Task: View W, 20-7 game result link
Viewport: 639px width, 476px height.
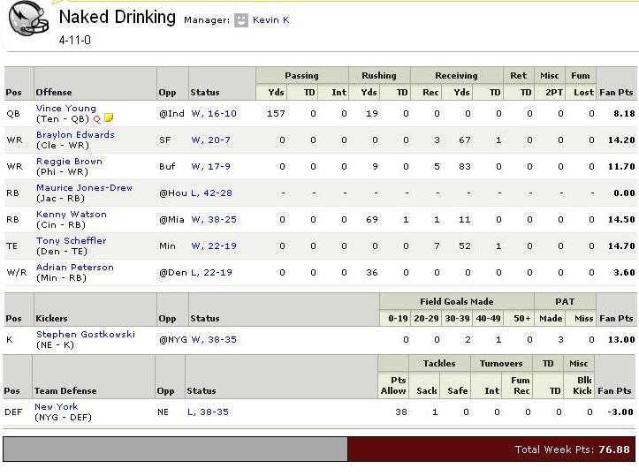Action: click(210, 140)
